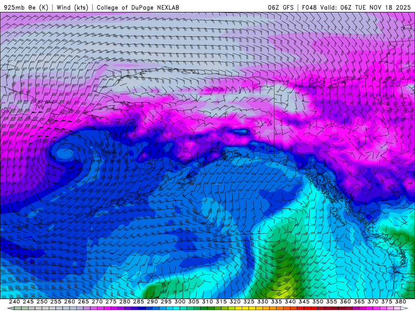This screenshot has height=311, width=415.
Task: Click the 240 value on the color scale
Action: (x=15, y=302)
